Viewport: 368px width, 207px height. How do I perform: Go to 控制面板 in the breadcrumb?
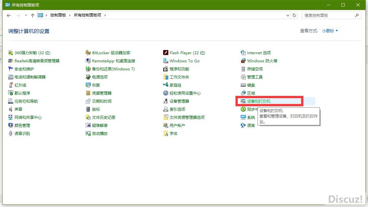(x=58, y=15)
